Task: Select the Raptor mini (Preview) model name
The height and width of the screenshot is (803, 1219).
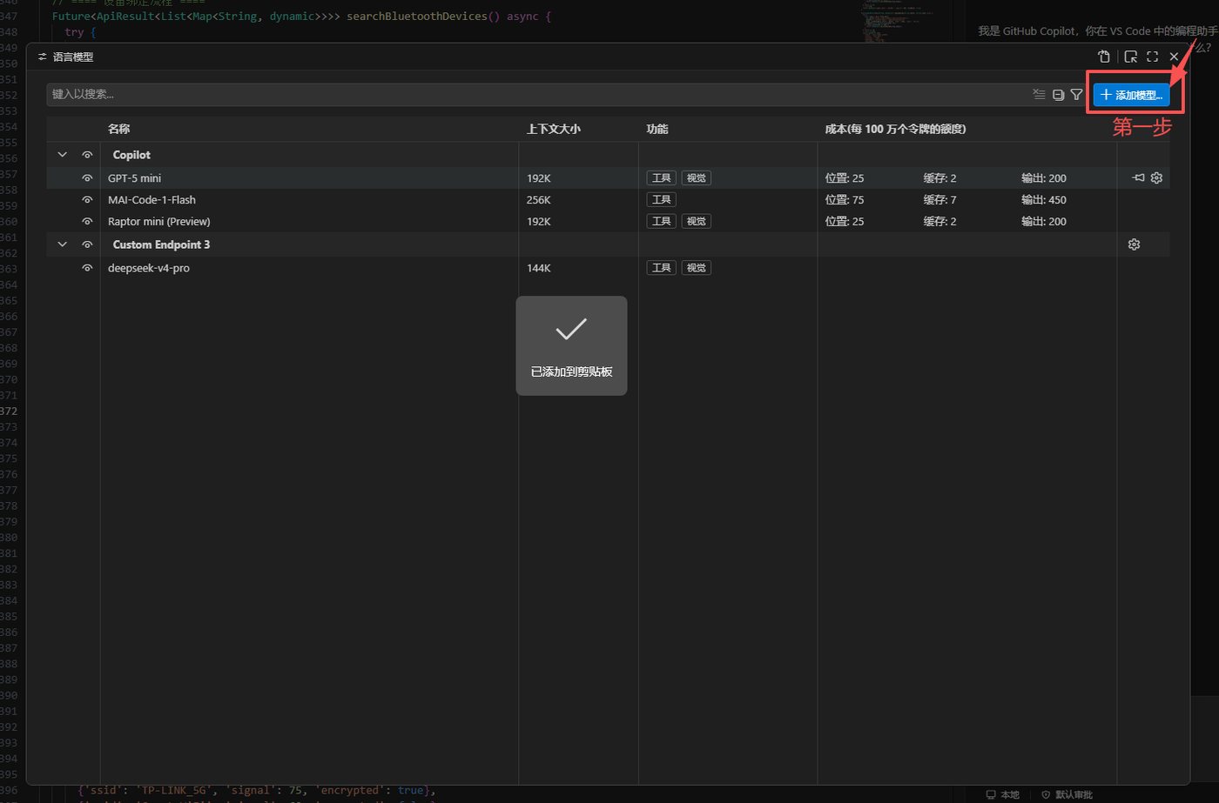Action: [x=158, y=221]
